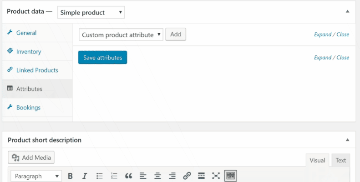360x182 pixels.
Task: Toggle the extra editor toolbar row
Action: 231,176
